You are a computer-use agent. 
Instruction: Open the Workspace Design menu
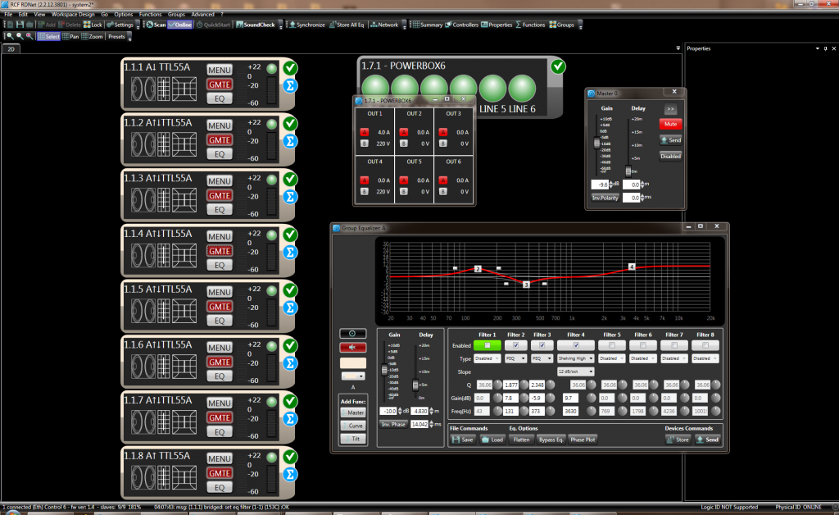(73, 15)
